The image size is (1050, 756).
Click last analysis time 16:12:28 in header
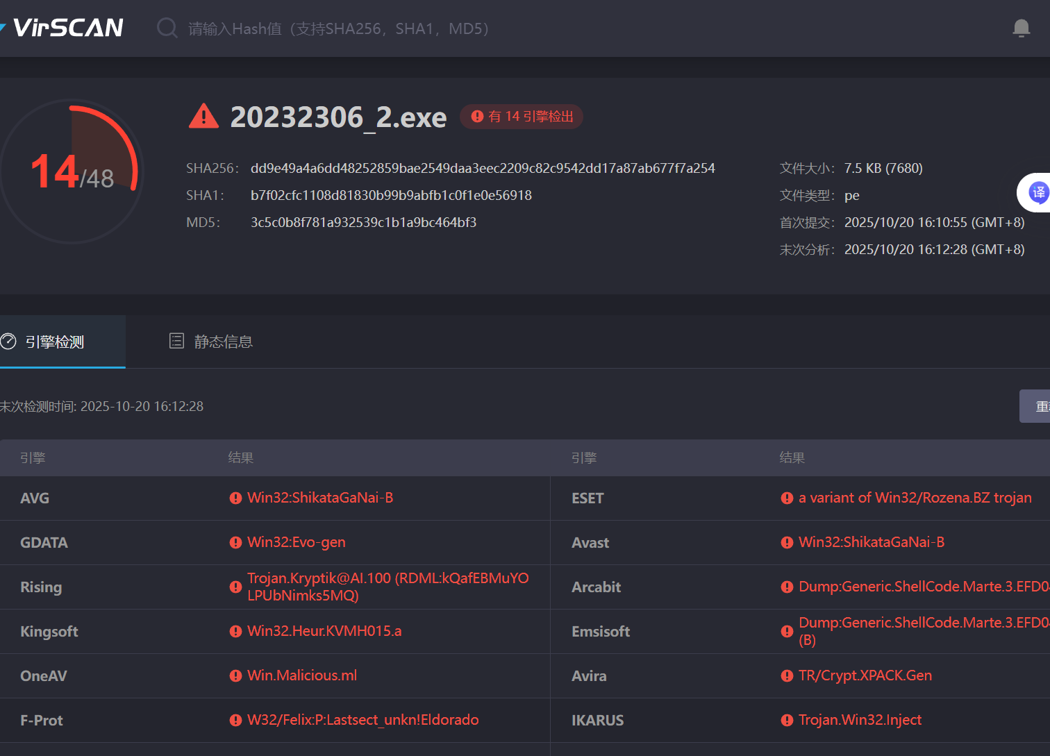[934, 249]
